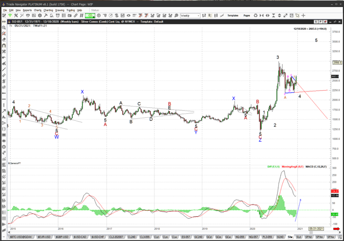This screenshot has height=241, width=344.
Task: Toggle the pointer cursor mode
Action: click(x=297, y=16)
